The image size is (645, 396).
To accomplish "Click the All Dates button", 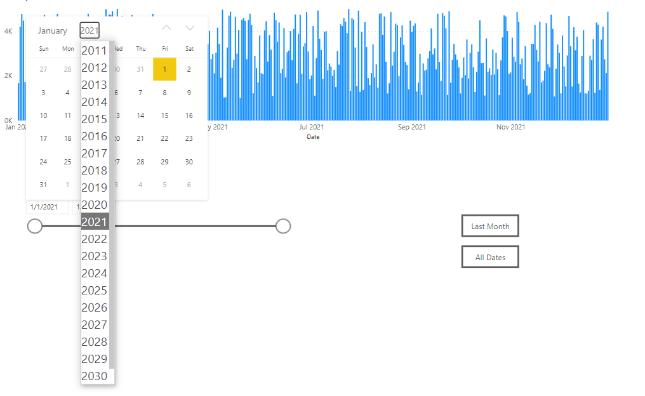I will pyautogui.click(x=490, y=257).
